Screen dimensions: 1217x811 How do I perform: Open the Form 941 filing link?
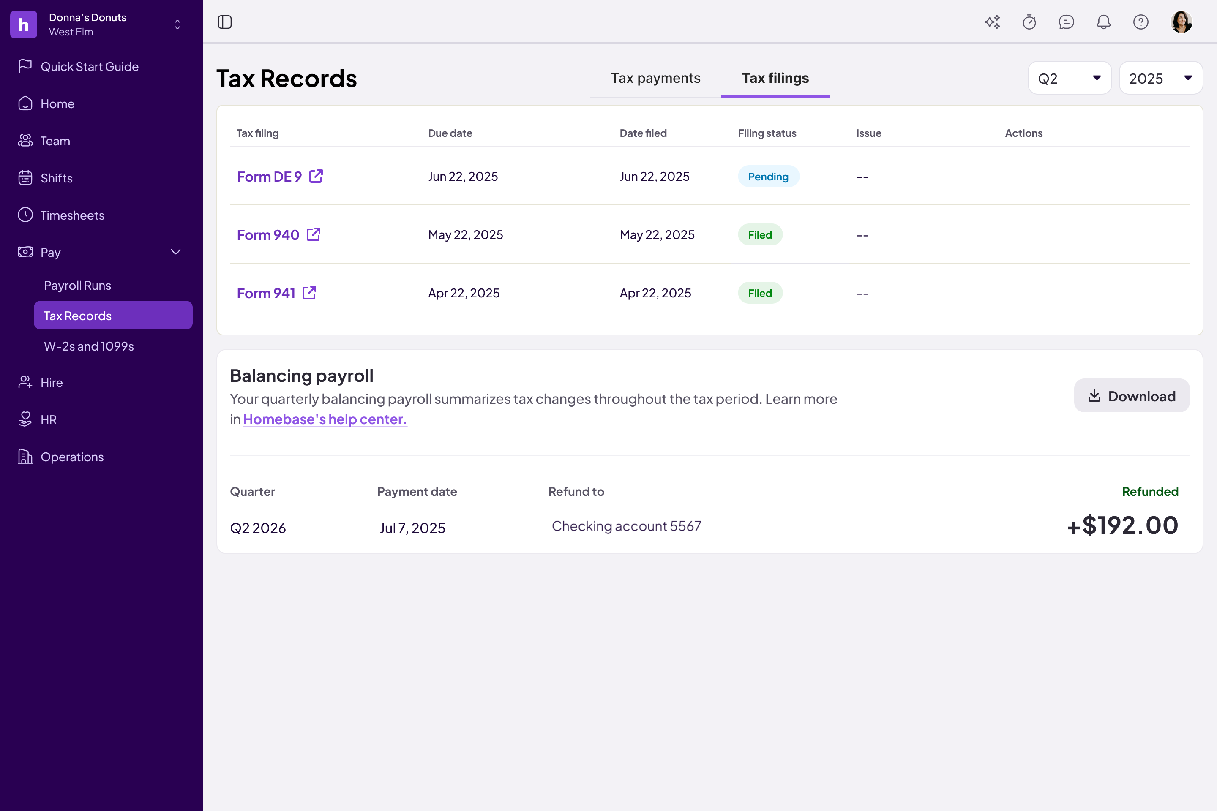tap(266, 293)
